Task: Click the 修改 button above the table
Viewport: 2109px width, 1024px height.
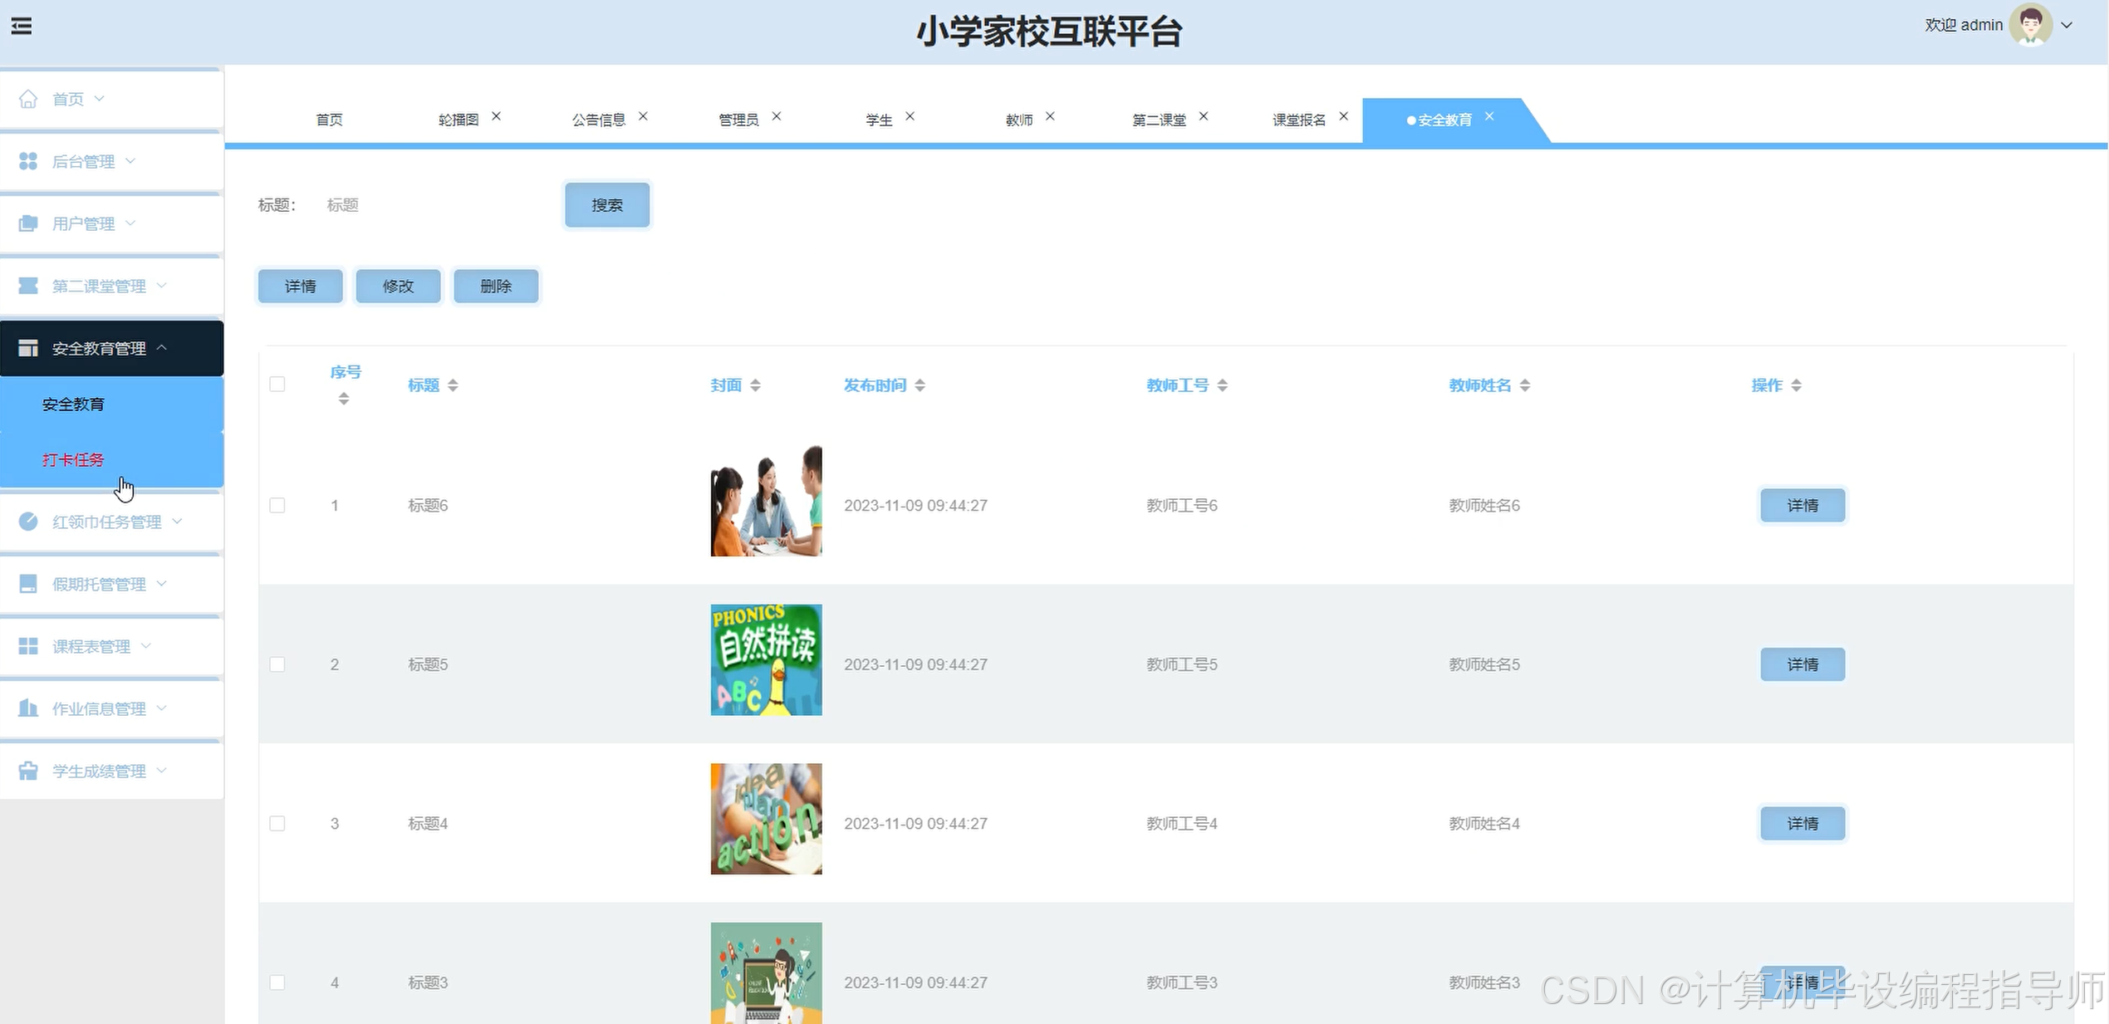Action: tap(398, 286)
